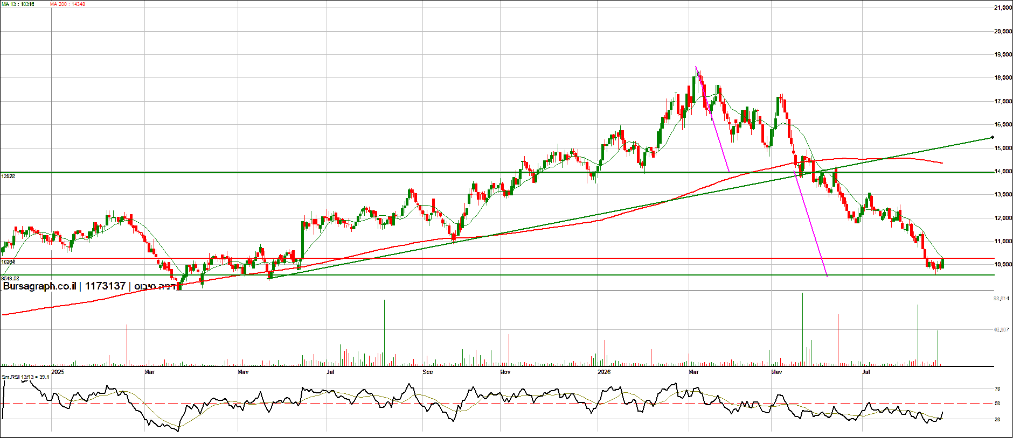Click the 15,000 price axis label

1003,148
